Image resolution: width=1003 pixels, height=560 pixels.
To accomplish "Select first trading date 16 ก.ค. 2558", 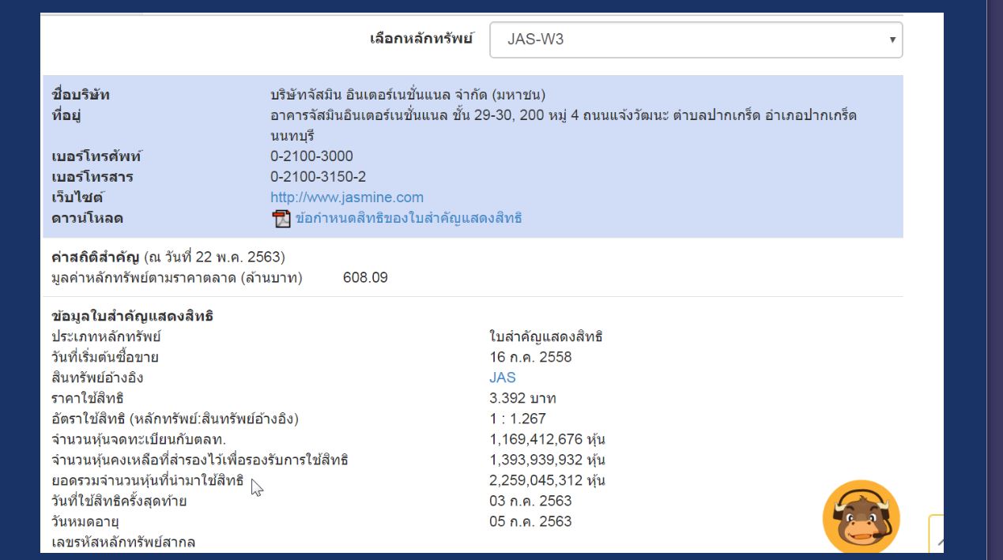I will click(x=530, y=357).
